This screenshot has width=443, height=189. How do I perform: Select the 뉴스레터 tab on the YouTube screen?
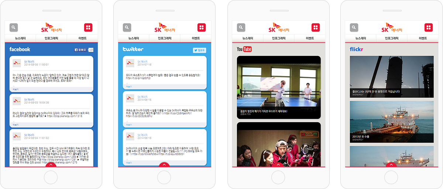247,38
